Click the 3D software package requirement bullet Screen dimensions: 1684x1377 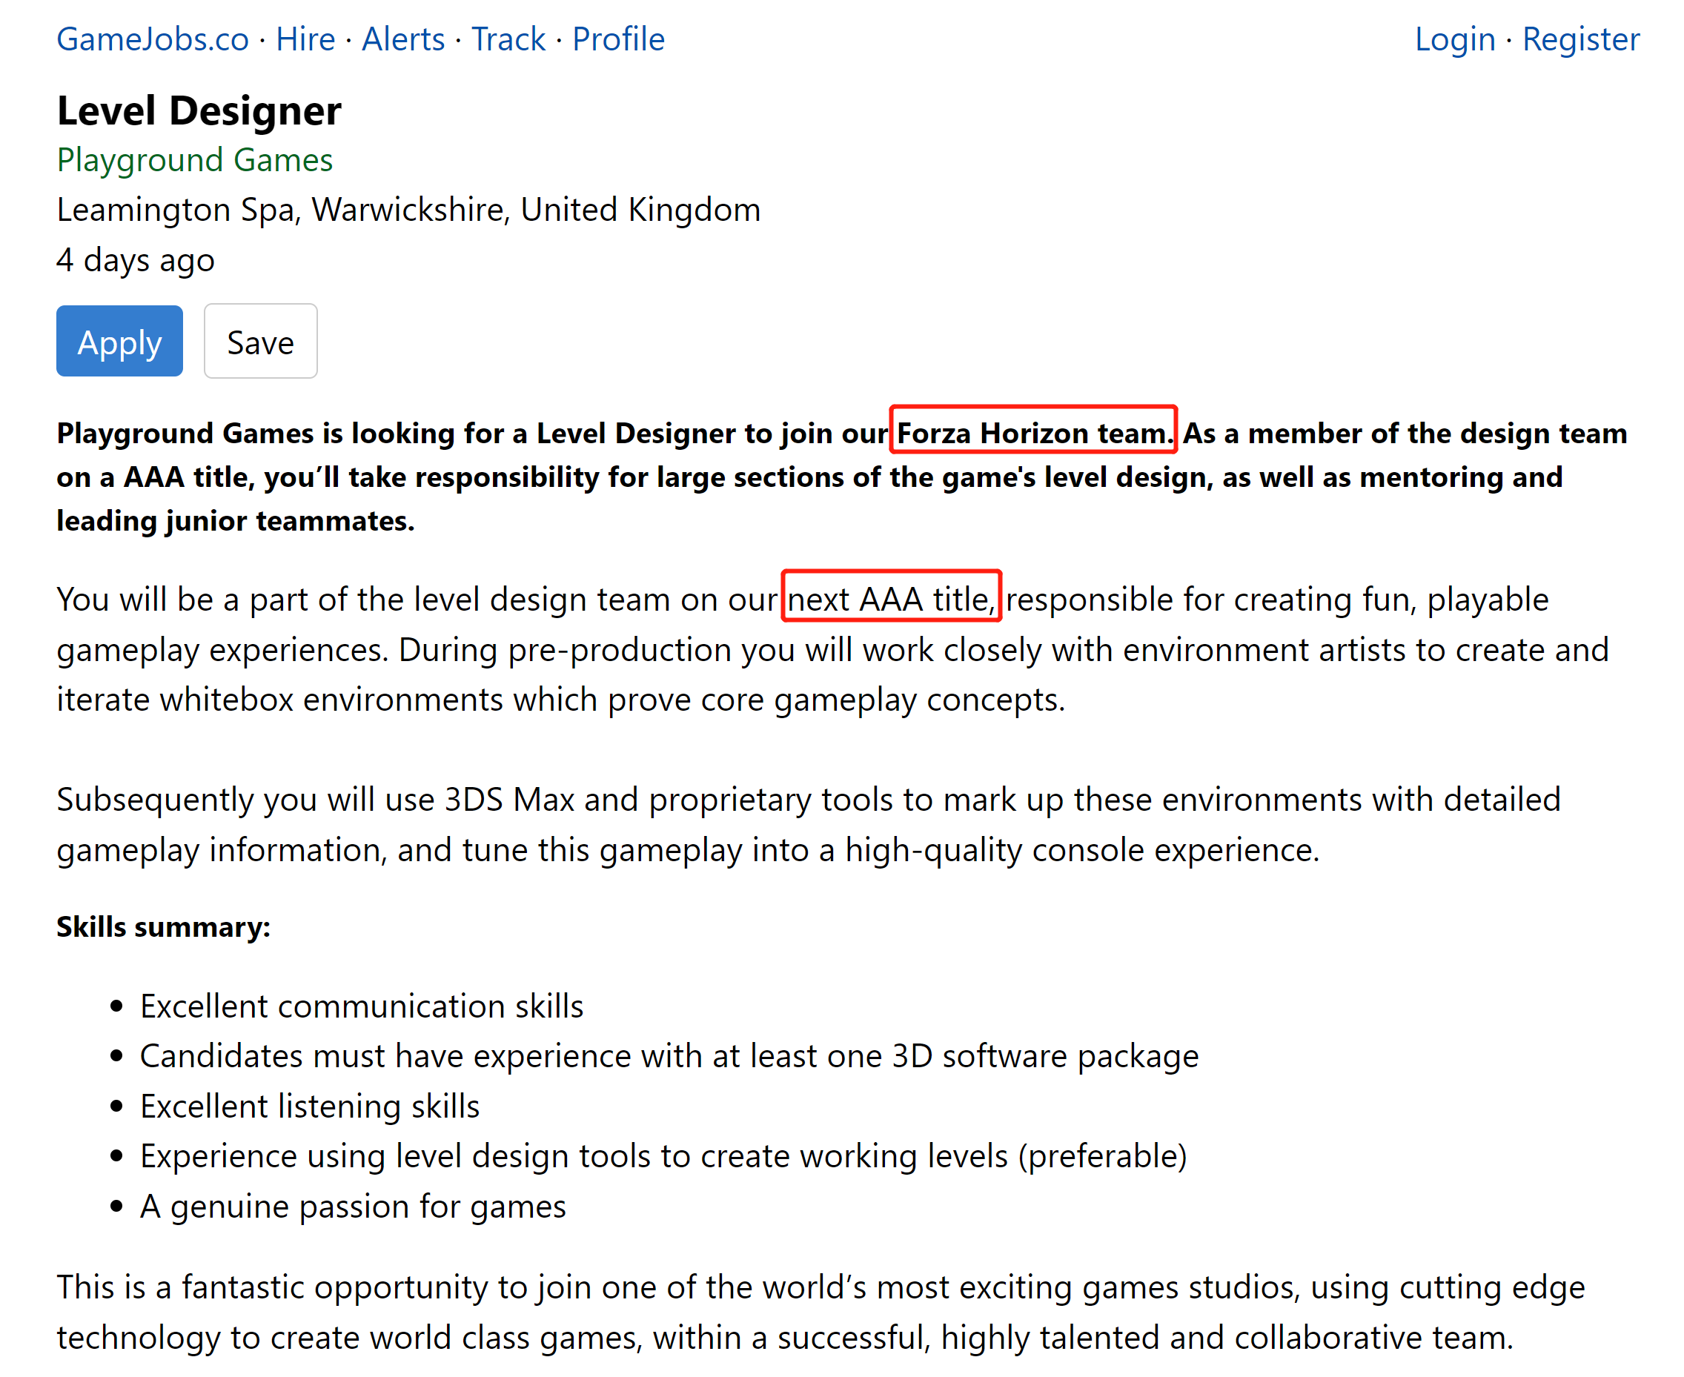[x=669, y=1056]
